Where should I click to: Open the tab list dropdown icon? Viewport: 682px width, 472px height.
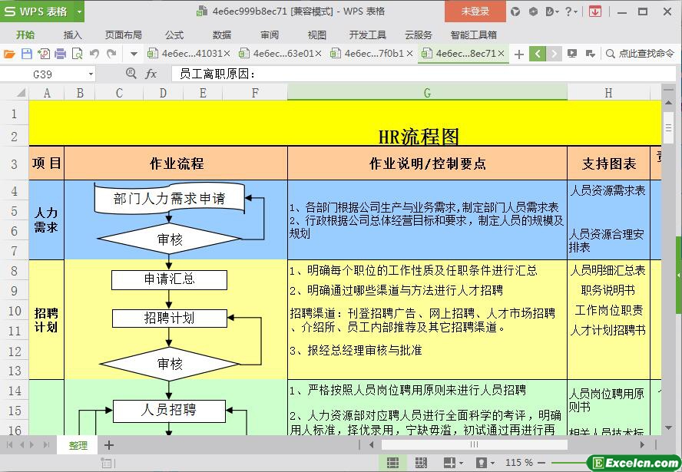coord(591,54)
